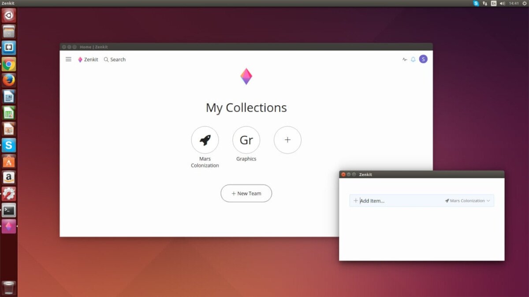The height and width of the screenshot is (297, 529).
Task: Open Search in Zenkit header
Action: pos(115,59)
